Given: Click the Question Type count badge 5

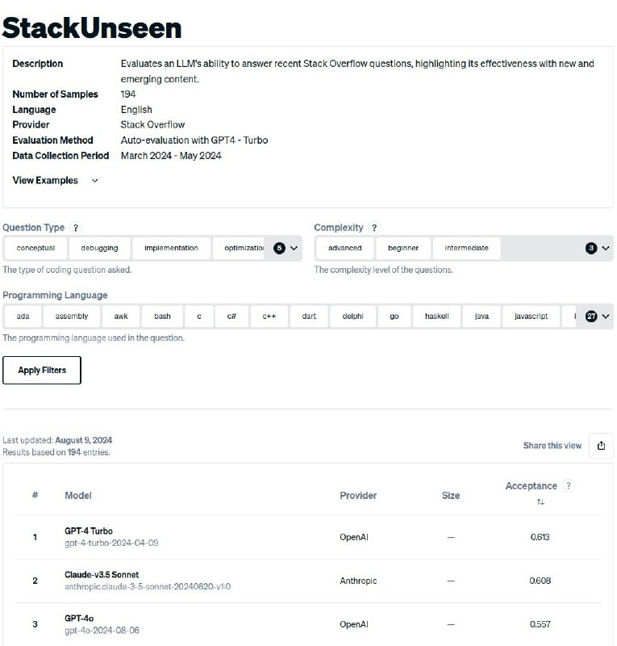Looking at the screenshot, I should click(279, 248).
